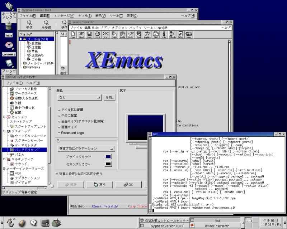Open ヘルプ(H) menu in GNOME Control Center
287x229 pixels.
tap(33, 83)
